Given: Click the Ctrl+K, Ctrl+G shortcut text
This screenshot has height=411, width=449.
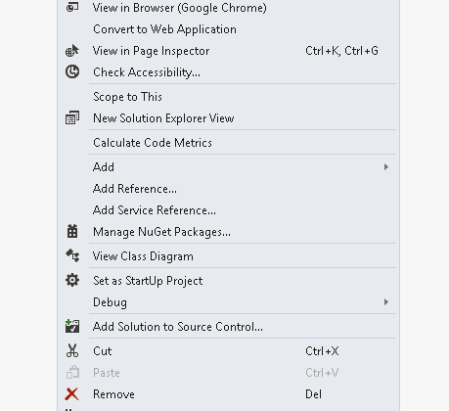Looking at the screenshot, I should coord(341,51).
